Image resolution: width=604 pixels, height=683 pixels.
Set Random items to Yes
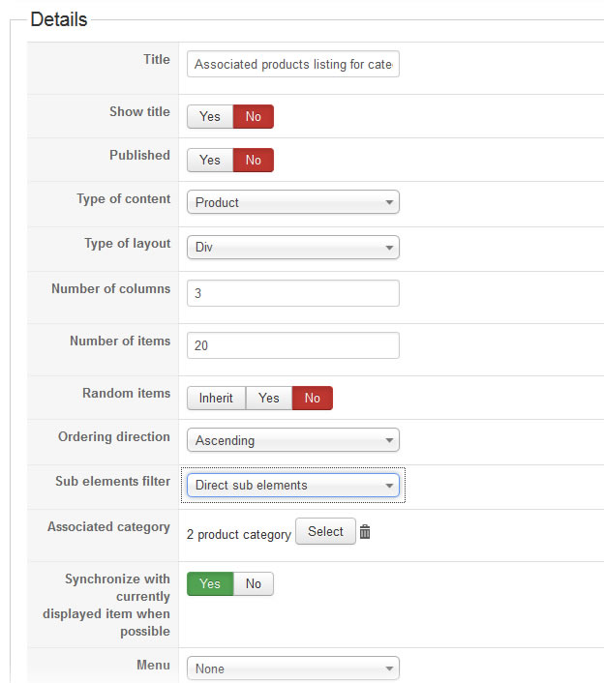coord(269,399)
